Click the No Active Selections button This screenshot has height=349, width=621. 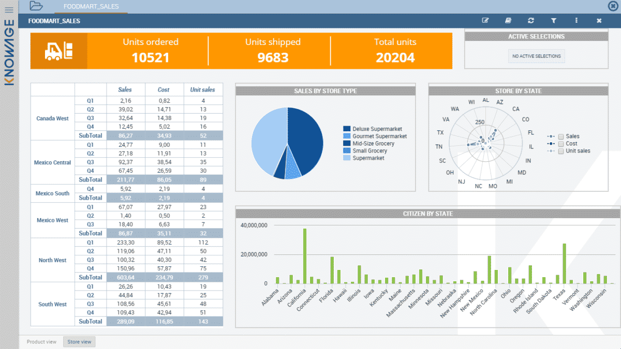pyautogui.click(x=536, y=56)
